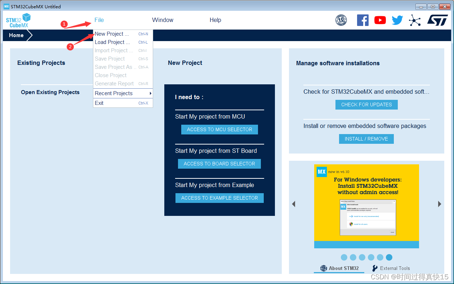Choose Load Project from File menu

(123, 42)
